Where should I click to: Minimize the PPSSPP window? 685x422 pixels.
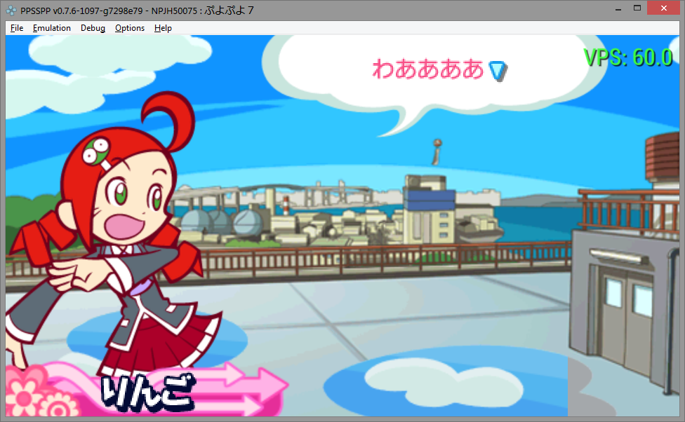tap(618, 8)
